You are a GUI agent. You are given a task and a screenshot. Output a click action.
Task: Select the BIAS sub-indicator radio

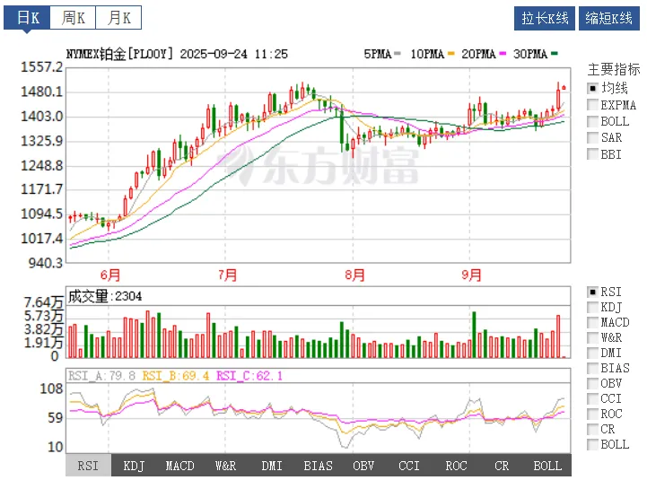(x=592, y=368)
